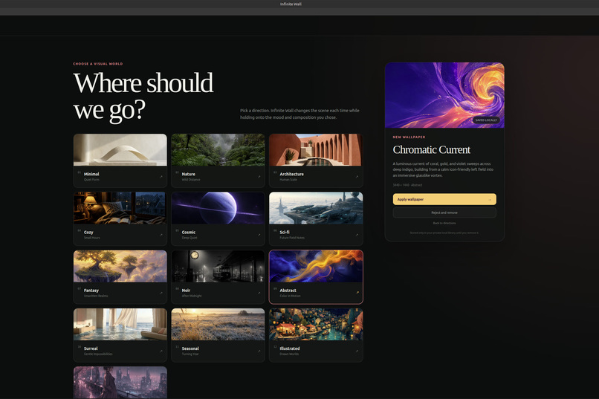Viewport: 599px width, 399px height.
Task: Select the Cosmic card title
Action: point(189,232)
